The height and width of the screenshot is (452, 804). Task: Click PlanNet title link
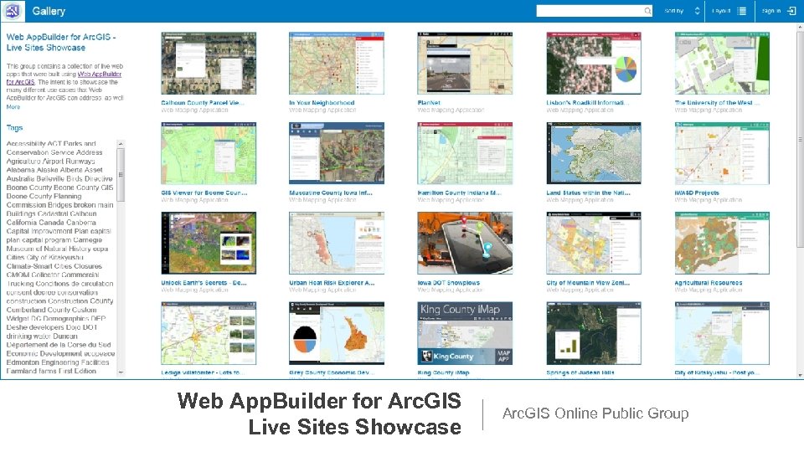tap(429, 102)
